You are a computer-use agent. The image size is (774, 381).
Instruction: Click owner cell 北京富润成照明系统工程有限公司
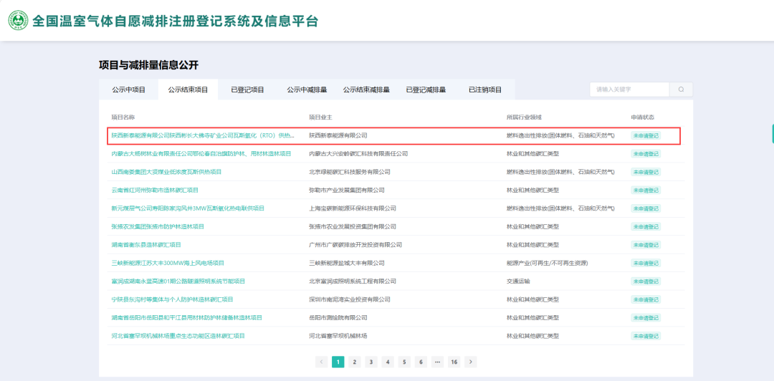click(x=353, y=281)
